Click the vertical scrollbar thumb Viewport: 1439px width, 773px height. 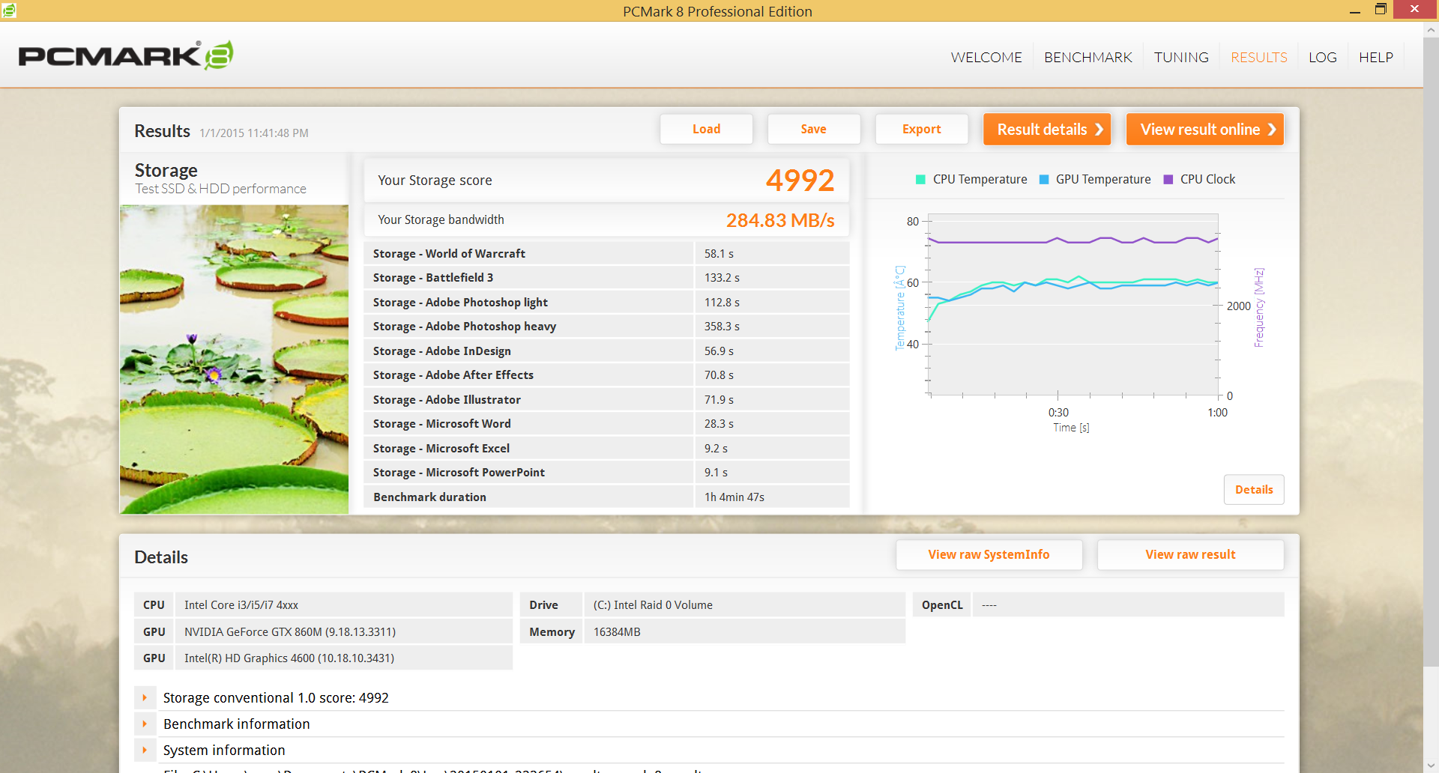[x=1431, y=352]
